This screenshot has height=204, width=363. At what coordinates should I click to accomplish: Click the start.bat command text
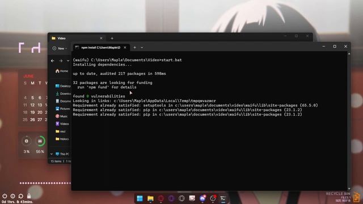[171, 60]
